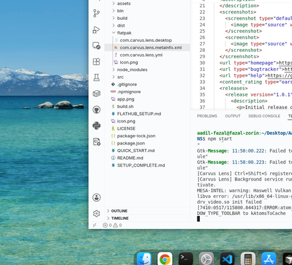Open the Manage gear menu

pos(96,214)
